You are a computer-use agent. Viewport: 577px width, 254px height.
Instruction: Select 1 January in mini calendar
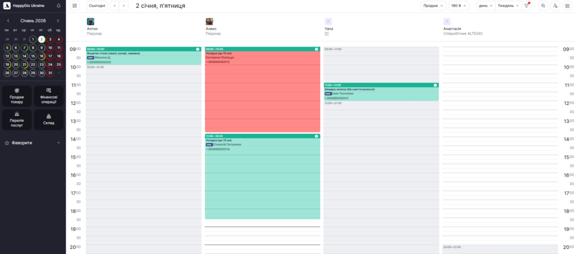[33, 39]
